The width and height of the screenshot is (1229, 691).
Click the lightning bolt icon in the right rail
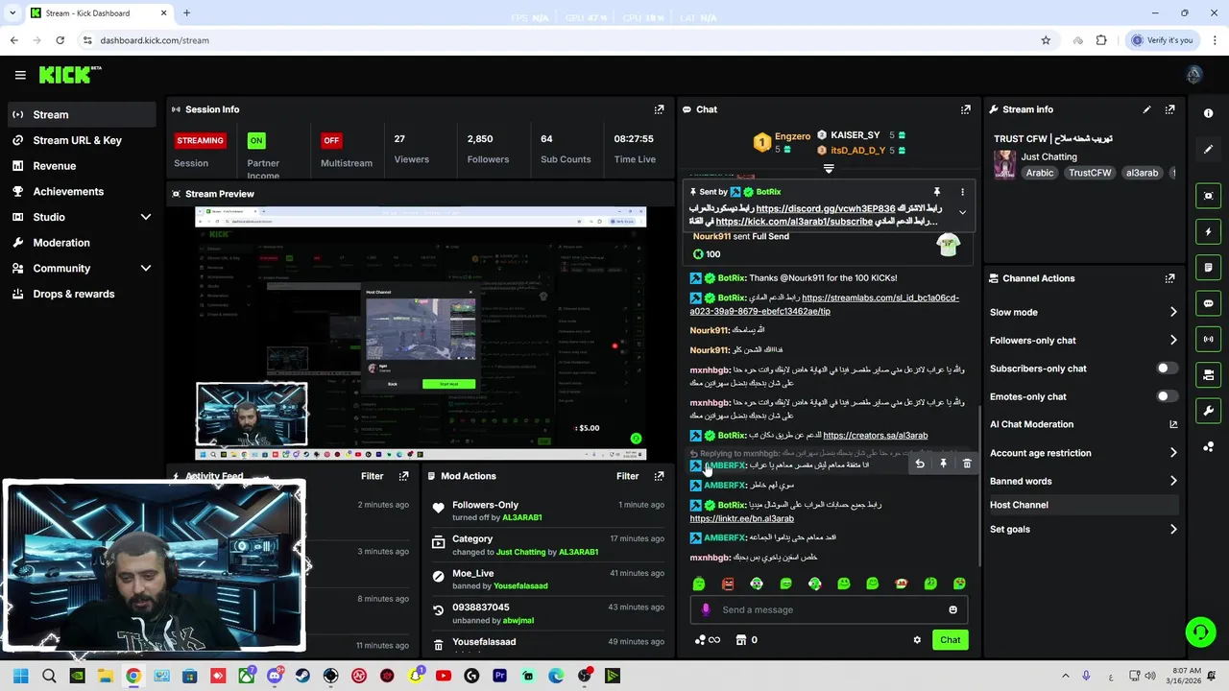pos(1208,231)
